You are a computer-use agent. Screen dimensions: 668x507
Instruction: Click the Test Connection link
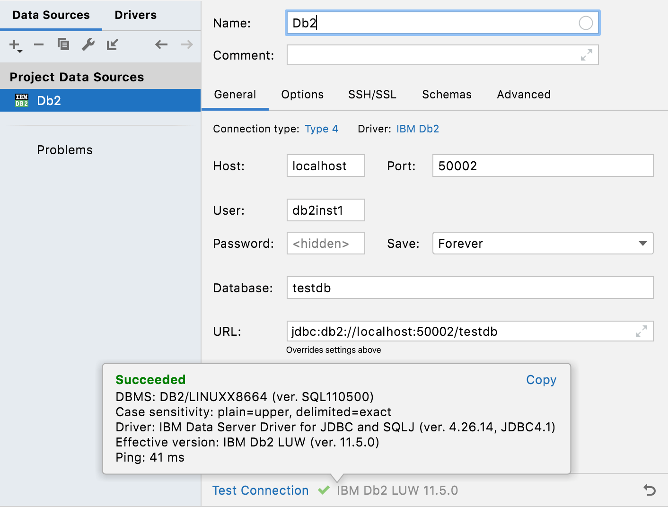pyautogui.click(x=260, y=490)
